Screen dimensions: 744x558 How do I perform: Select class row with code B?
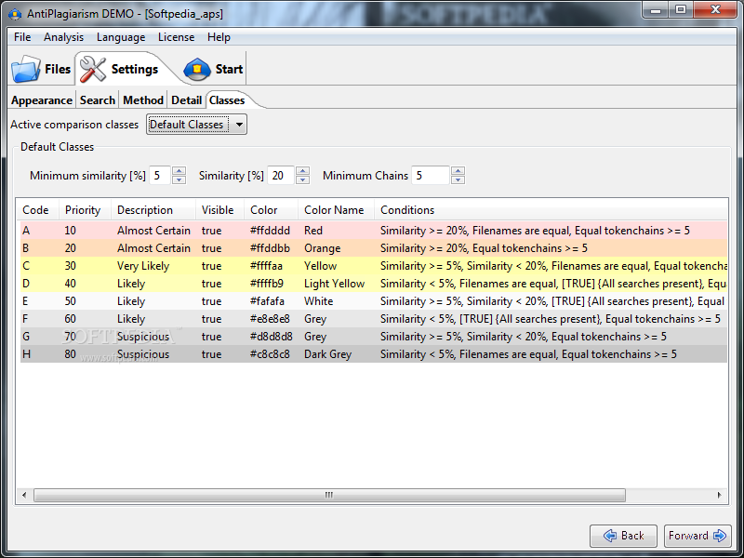tap(374, 248)
